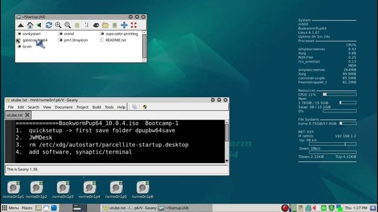Image resolution: width=378 pixels, height=212 pixels.
Task: Open the Search menu in Geany
Action: coord(34,107)
